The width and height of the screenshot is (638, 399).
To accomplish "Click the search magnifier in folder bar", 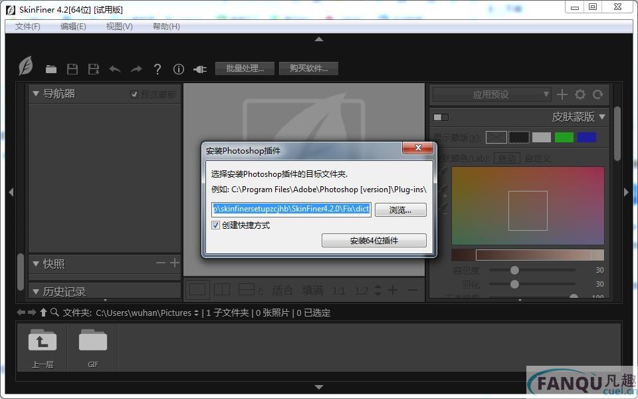I will point(54,313).
